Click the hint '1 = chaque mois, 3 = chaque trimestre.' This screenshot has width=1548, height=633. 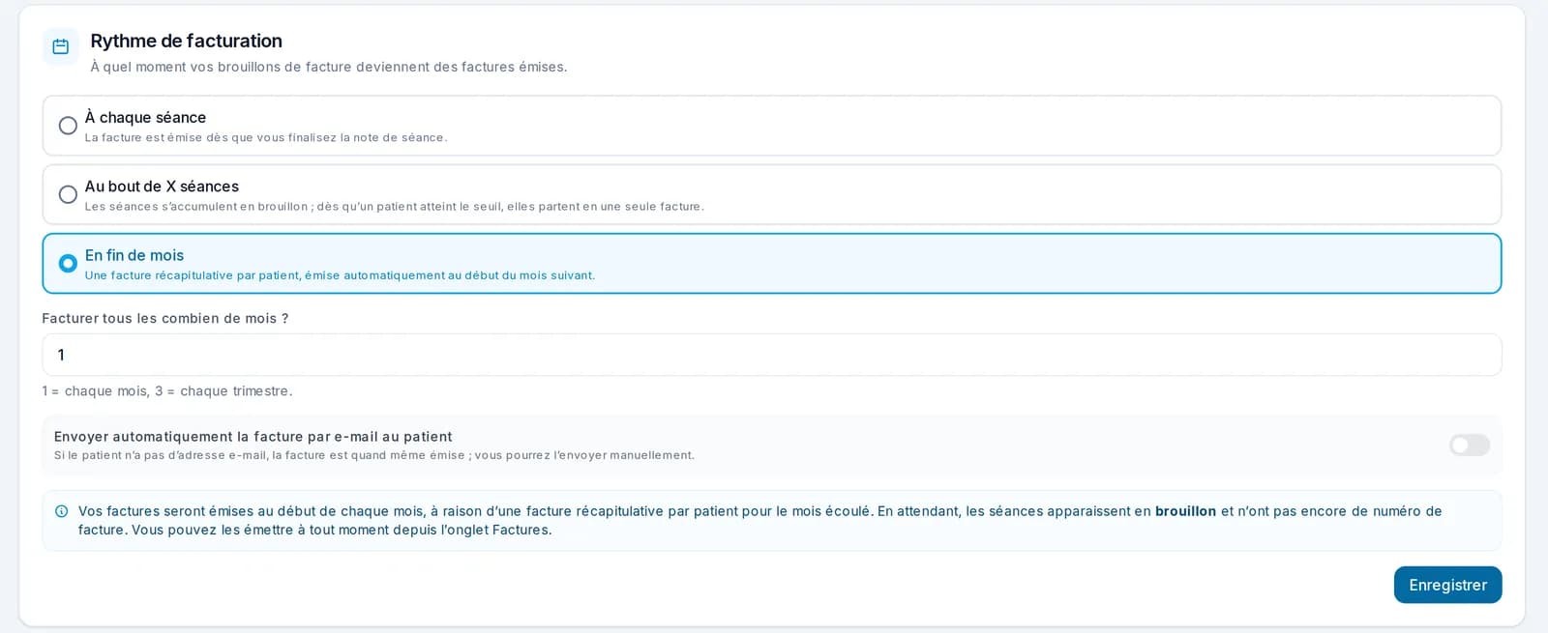(x=167, y=391)
